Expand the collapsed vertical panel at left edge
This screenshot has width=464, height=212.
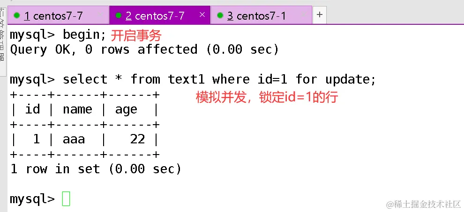click(x=3, y=37)
